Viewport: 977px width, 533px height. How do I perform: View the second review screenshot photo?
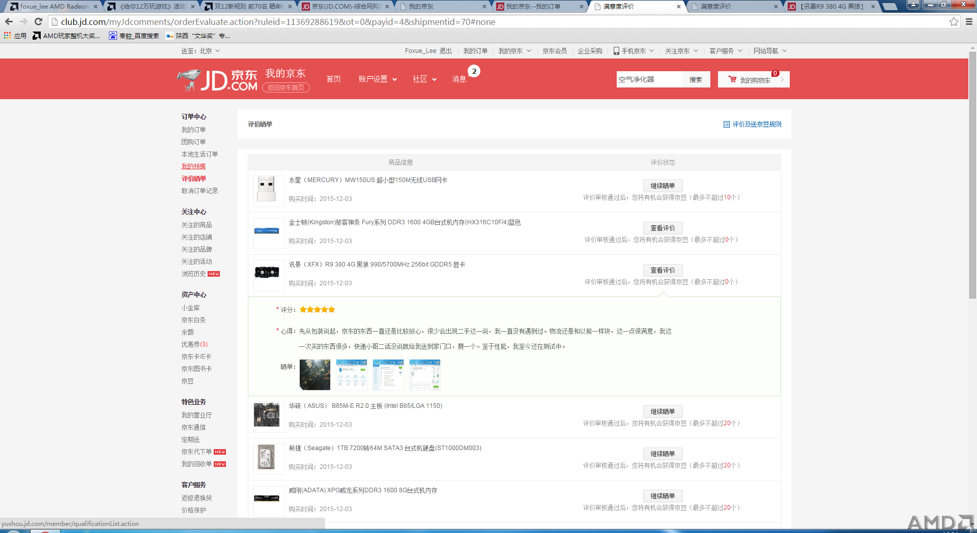[x=352, y=375]
